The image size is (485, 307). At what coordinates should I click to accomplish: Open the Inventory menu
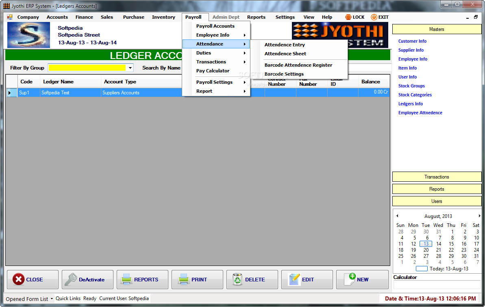click(x=163, y=17)
